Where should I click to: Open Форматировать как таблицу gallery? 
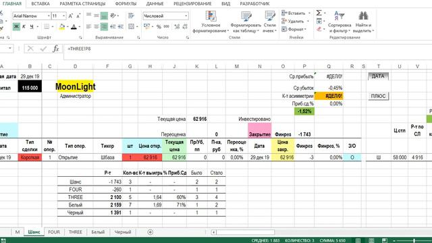[246, 22]
